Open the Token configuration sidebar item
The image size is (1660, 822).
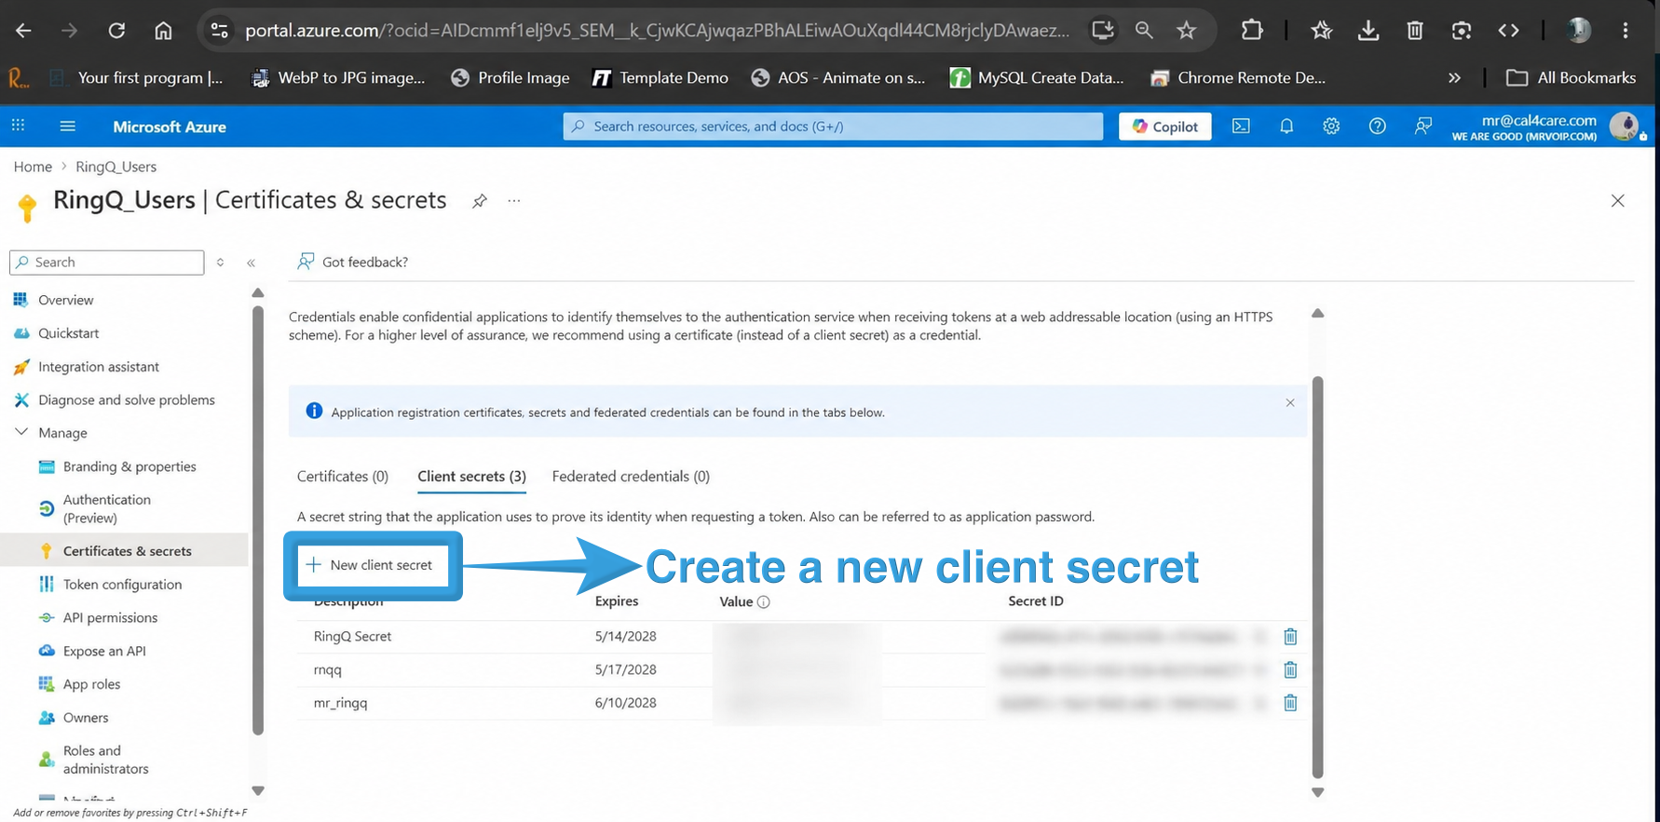122,585
